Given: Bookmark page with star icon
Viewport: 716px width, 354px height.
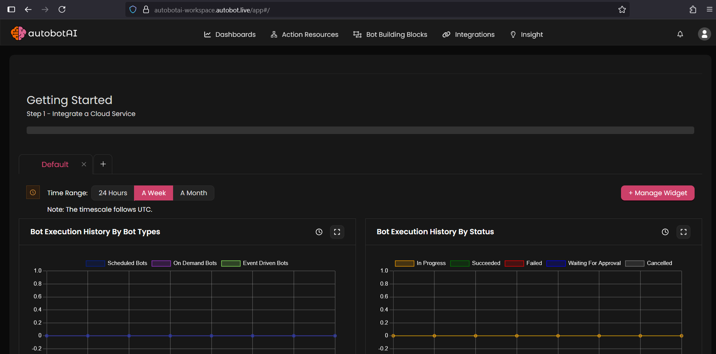Looking at the screenshot, I should tap(622, 10).
